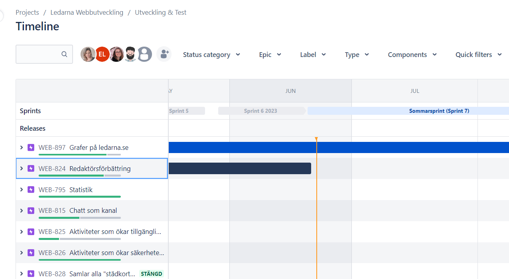
Task: Click the dark WEB-824 timeline bar
Action: [240, 168]
